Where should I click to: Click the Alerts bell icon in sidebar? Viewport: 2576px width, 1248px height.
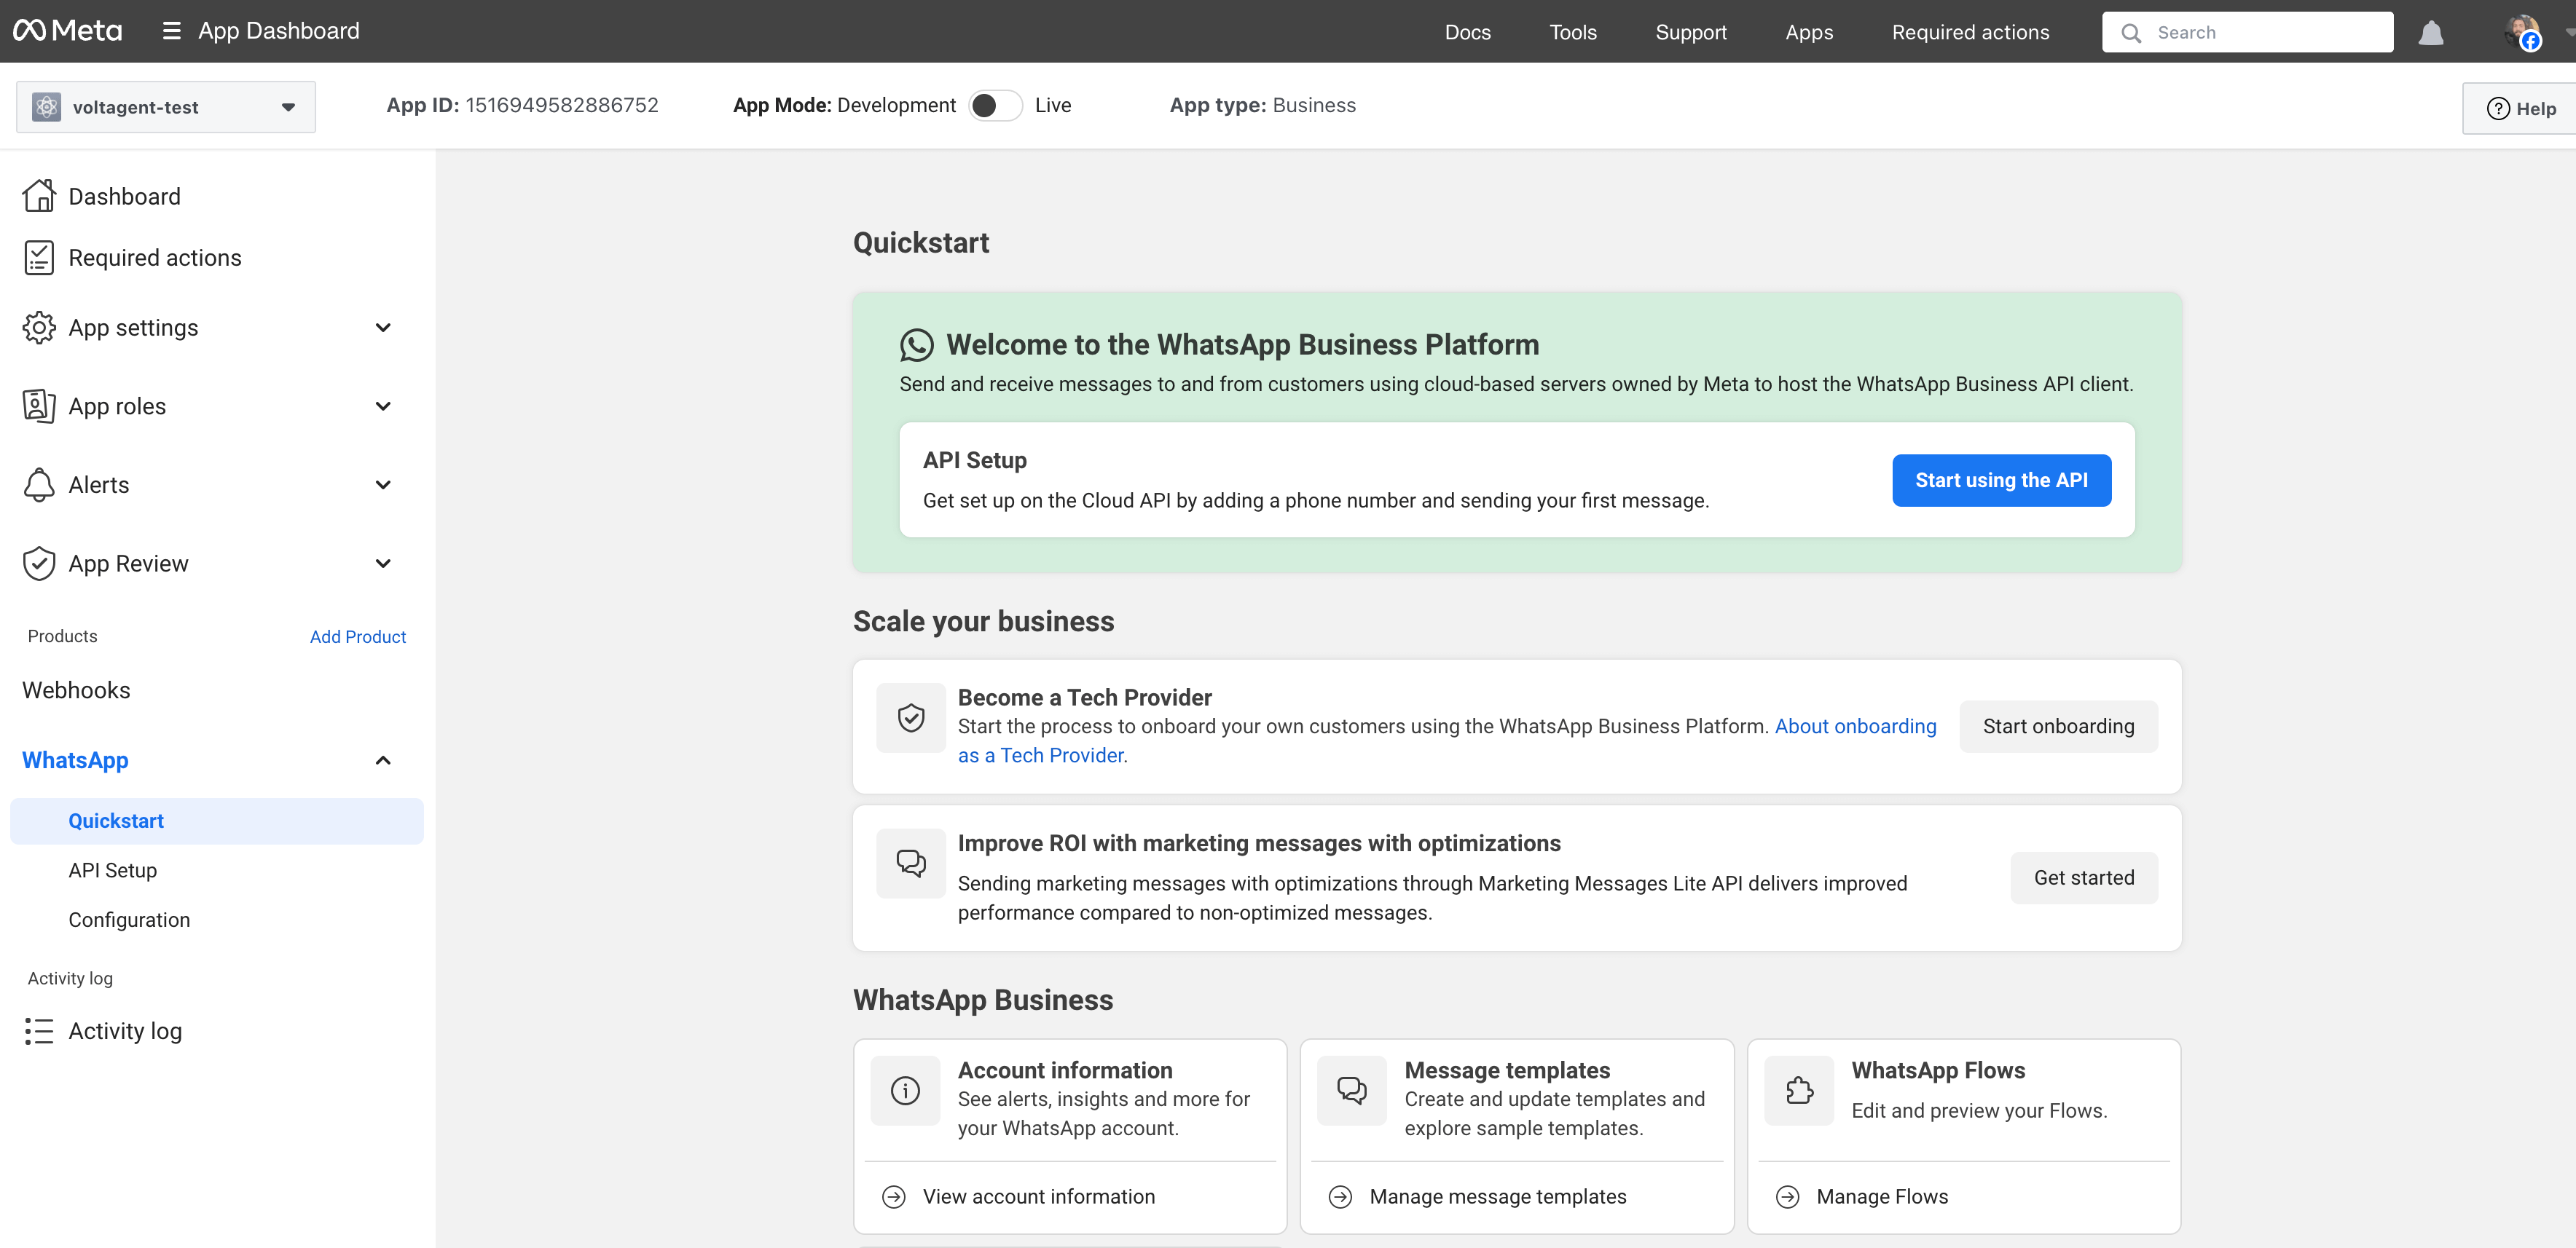coord(39,485)
